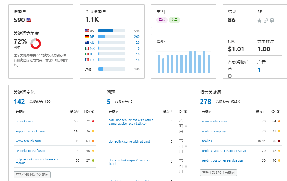Click the Mexican flag in the 全球搜索量 list

point(87,48)
